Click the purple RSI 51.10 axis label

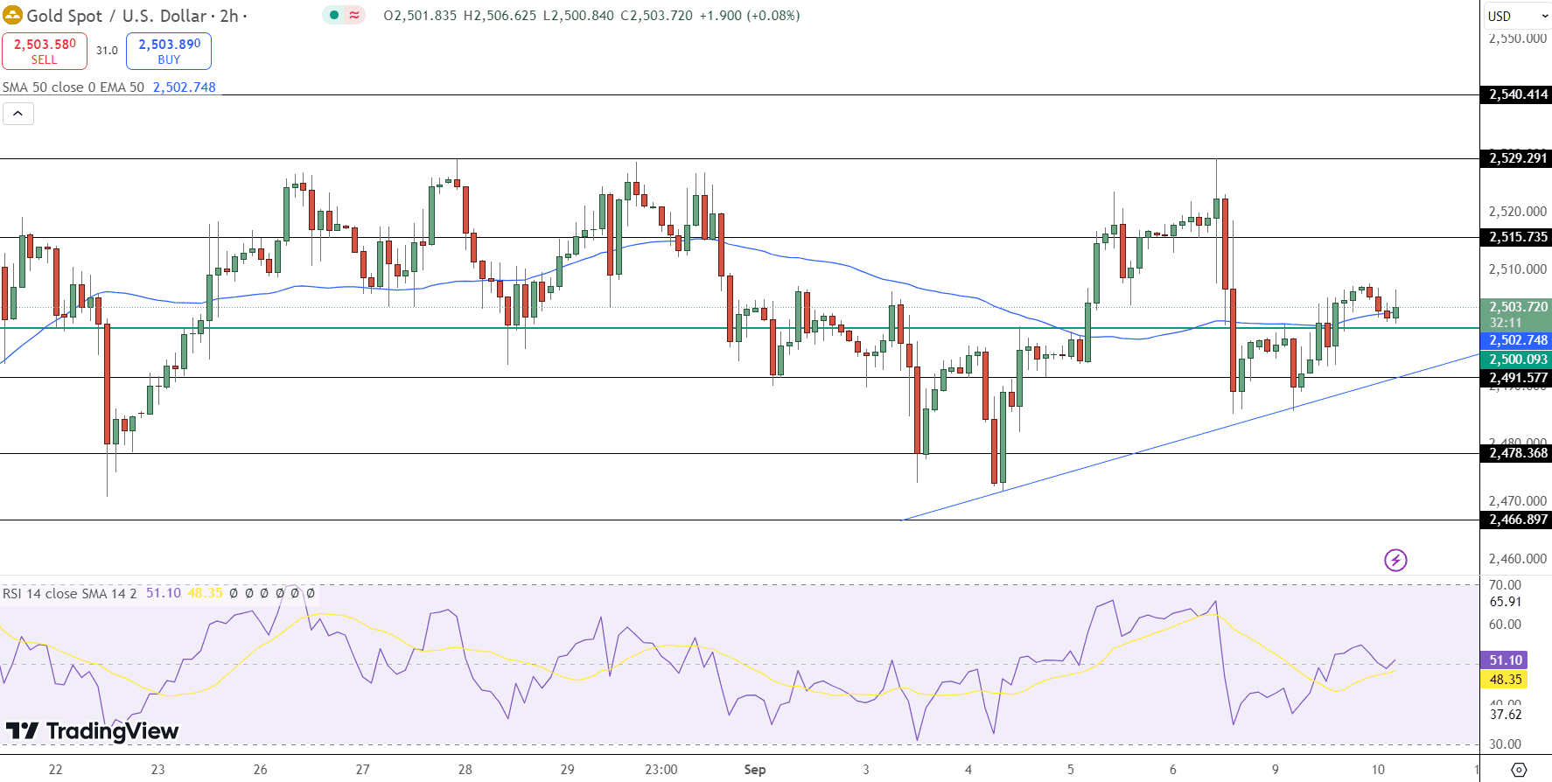pos(1505,660)
